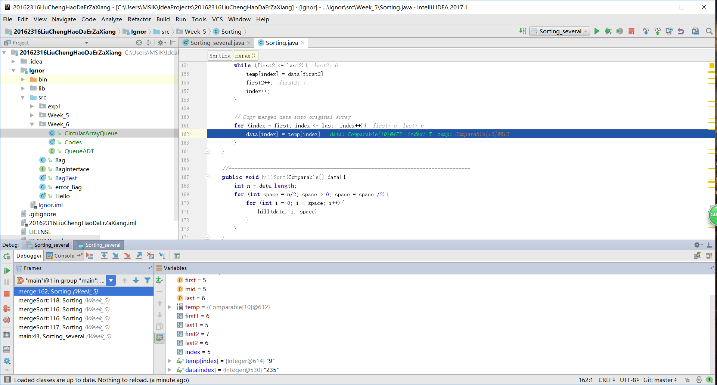Commit changes with VCS up arrow

click(658, 31)
